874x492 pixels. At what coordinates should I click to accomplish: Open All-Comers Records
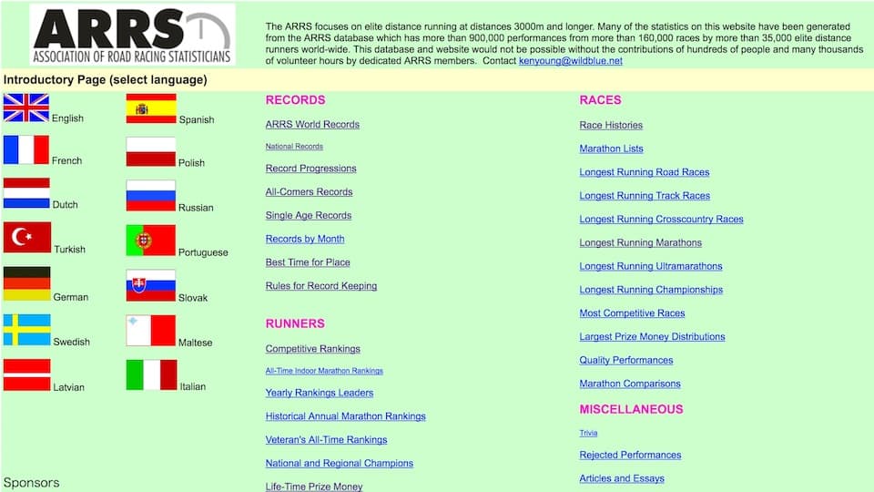pyautogui.click(x=309, y=192)
